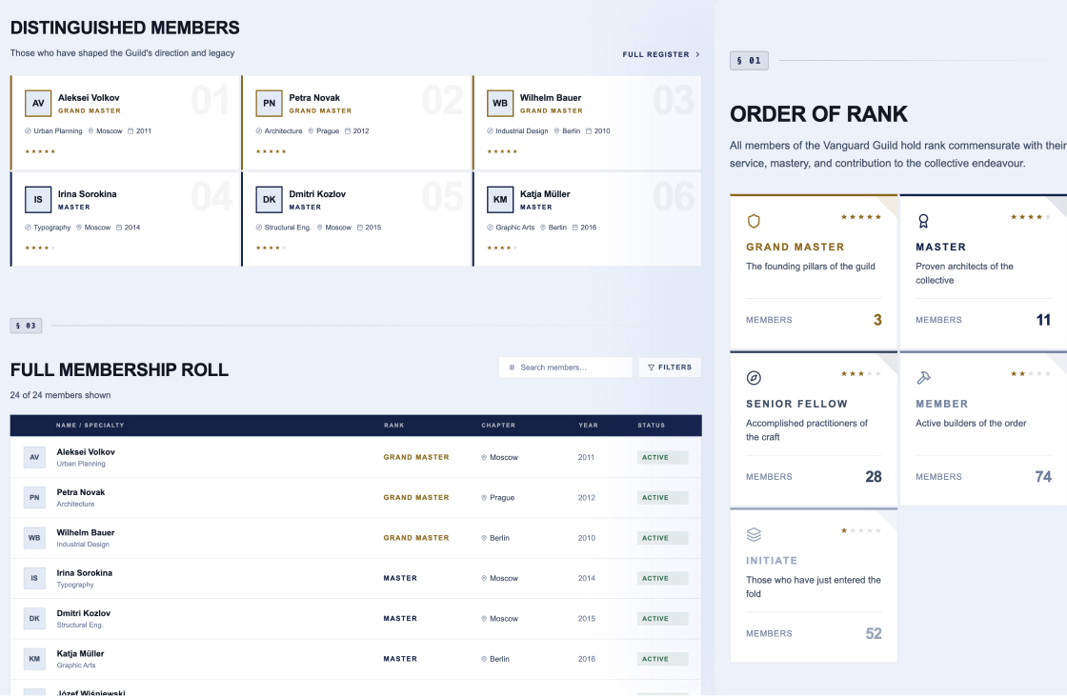Click the Search members input field
1067x696 pixels.
coord(565,367)
